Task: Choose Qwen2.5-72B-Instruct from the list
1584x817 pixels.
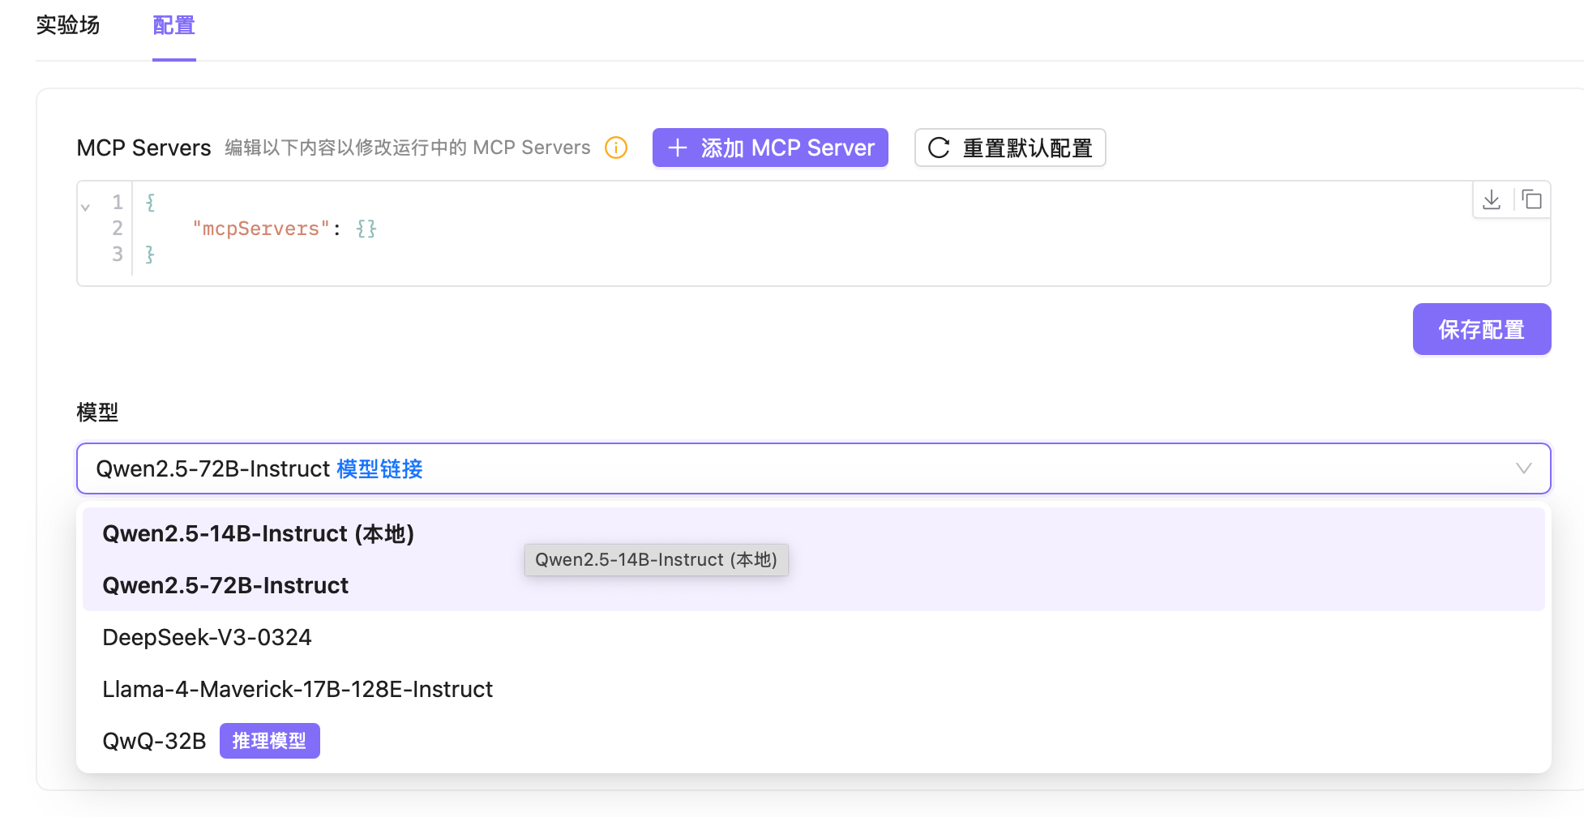Action: (814, 585)
